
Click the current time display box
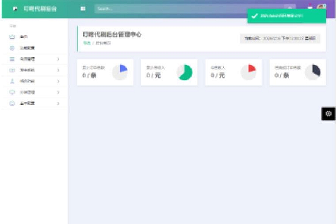(280, 38)
